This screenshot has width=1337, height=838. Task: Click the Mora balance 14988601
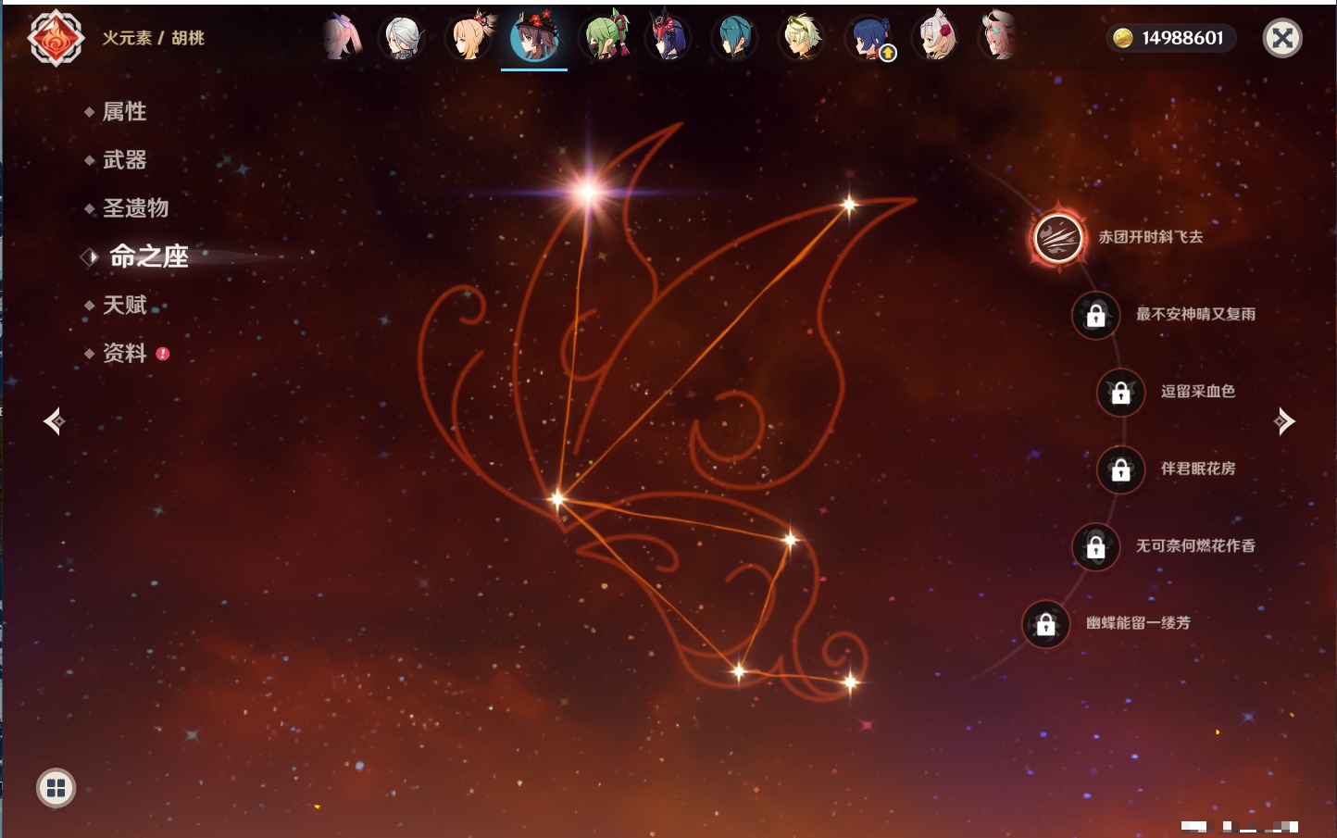tap(1182, 38)
